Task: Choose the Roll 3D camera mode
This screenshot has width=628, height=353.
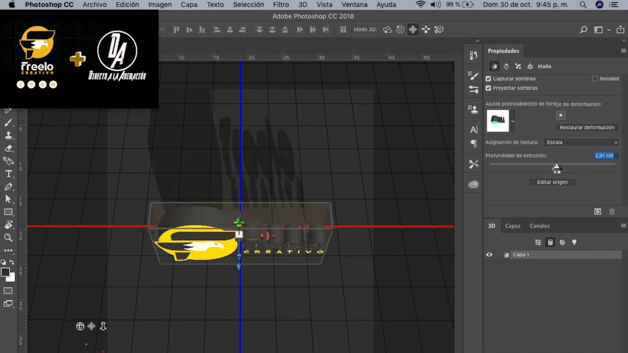Action: click(400, 30)
